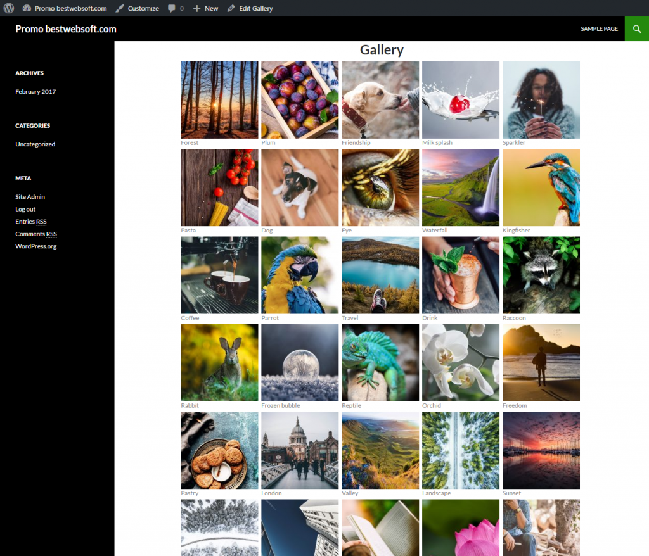Open the Eye close-up photo

pos(380,187)
